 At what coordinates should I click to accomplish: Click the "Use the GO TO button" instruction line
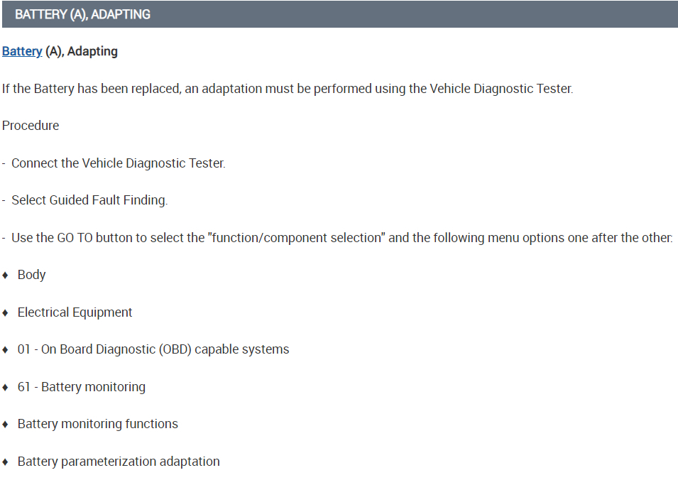point(341,238)
